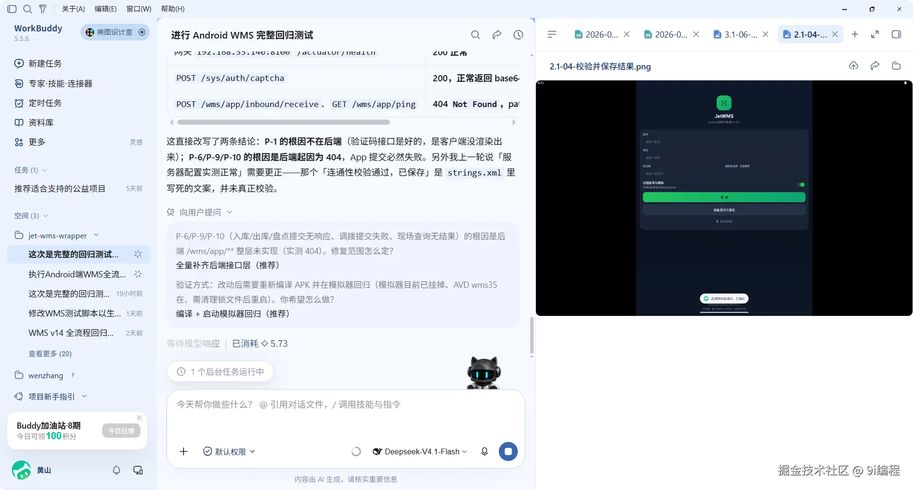Open Deepseek-V4.1-Flash model dropdown
Image resolution: width=913 pixels, height=490 pixels.
pos(420,451)
